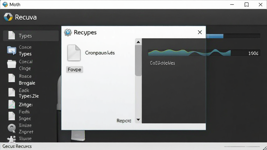Click the Co‌‌‌l Adtieŵes label
Screen dimensions: 267x150
pyautogui.click(x=162, y=63)
